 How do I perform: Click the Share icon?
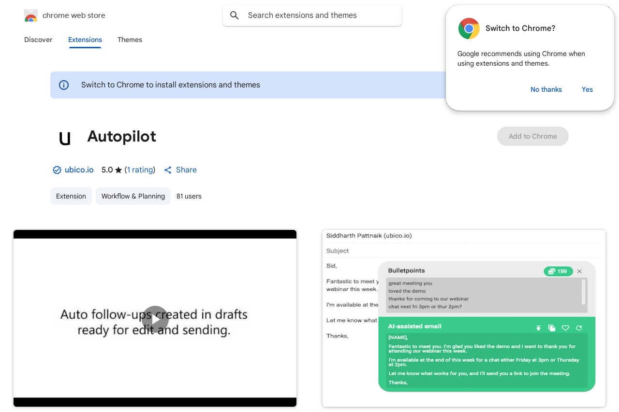(168, 170)
